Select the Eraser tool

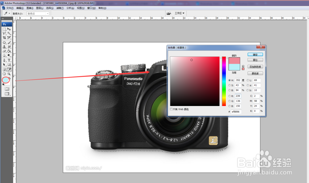tap(4, 51)
